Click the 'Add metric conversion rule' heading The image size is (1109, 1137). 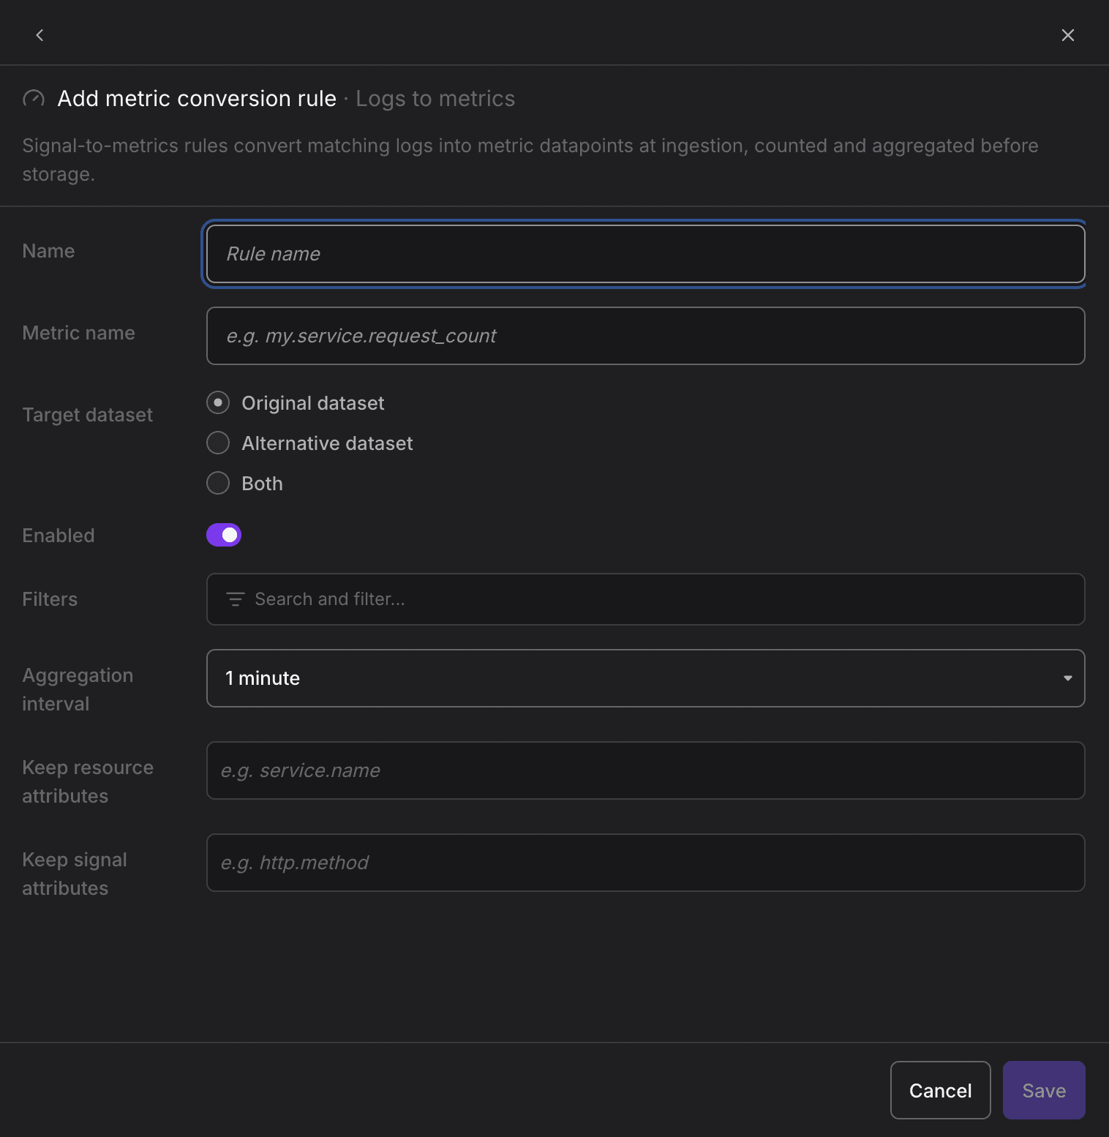click(197, 99)
